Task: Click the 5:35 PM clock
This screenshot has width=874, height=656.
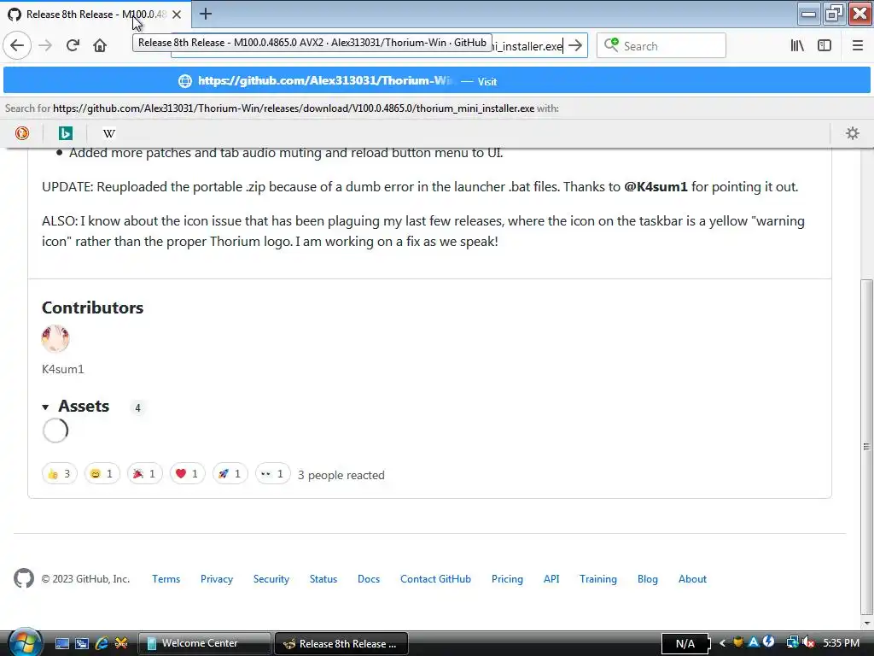Action: (x=841, y=643)
